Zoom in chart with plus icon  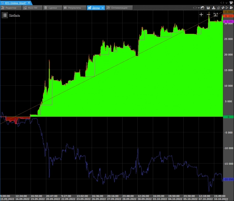[201, 14]
